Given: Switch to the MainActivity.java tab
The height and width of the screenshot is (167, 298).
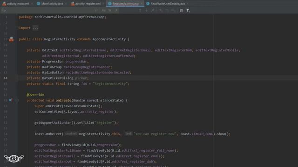Looking at the screenshot, I should pos(52,4).
